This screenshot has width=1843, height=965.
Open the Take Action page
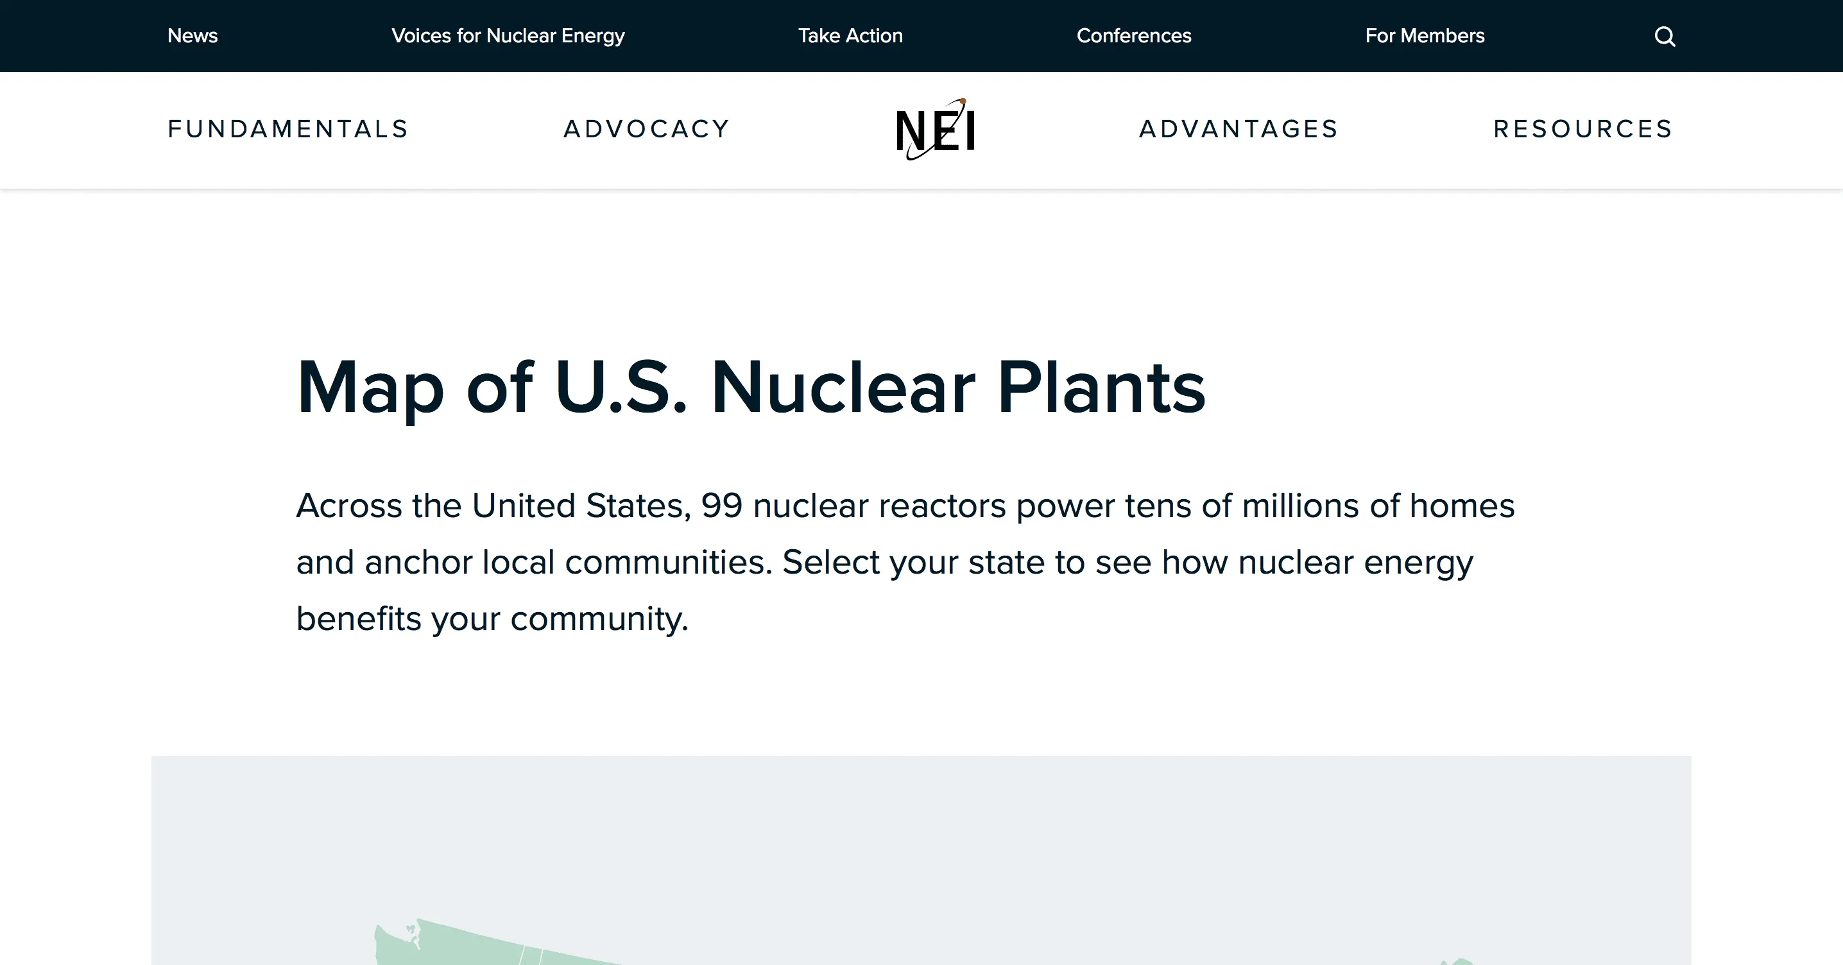pos(850,36)
